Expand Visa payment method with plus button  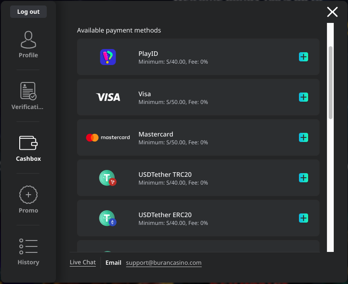point(304,97)
